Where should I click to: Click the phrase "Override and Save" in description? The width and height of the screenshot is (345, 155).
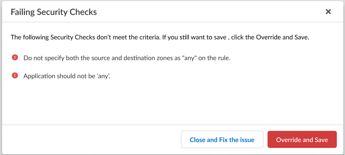[279, 37]
